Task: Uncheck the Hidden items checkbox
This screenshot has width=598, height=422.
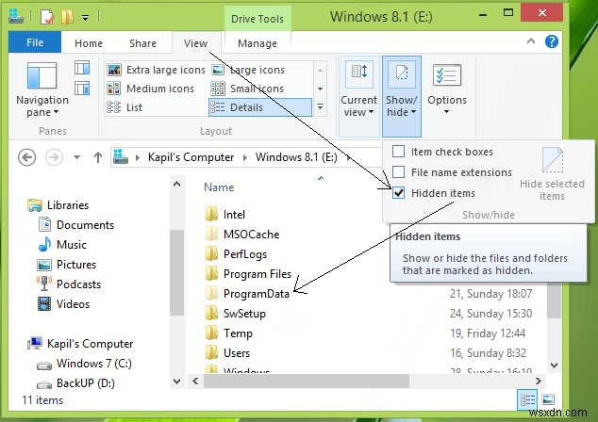Action: [399, 193]
